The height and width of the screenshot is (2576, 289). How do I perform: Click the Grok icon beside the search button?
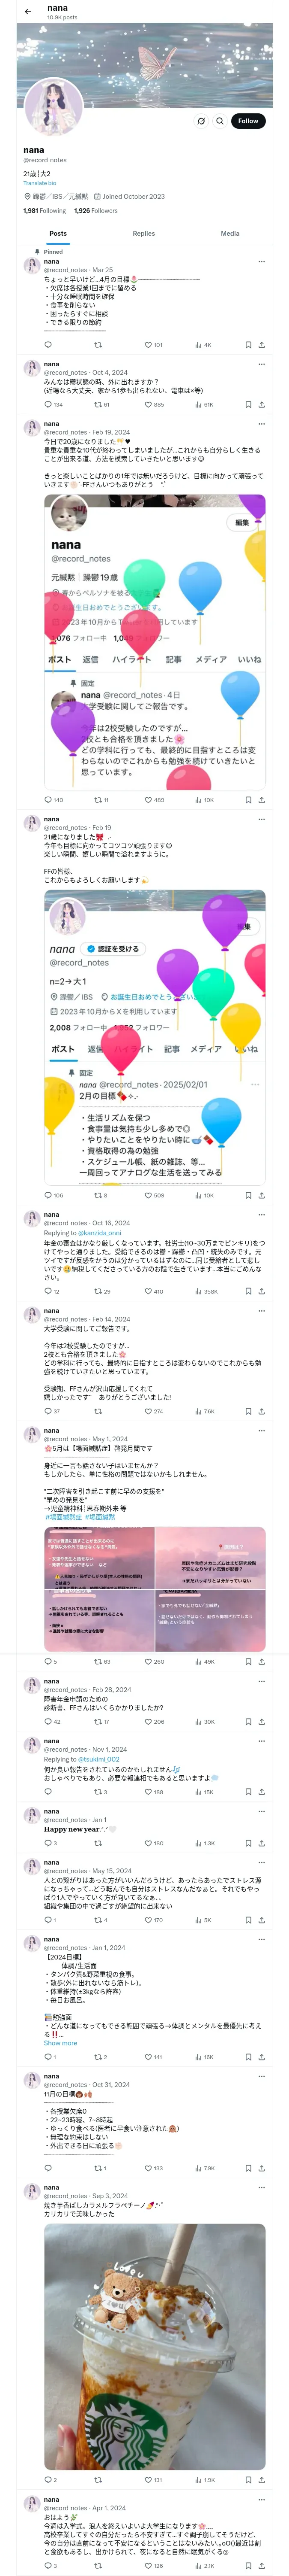[x=201, y=121]
